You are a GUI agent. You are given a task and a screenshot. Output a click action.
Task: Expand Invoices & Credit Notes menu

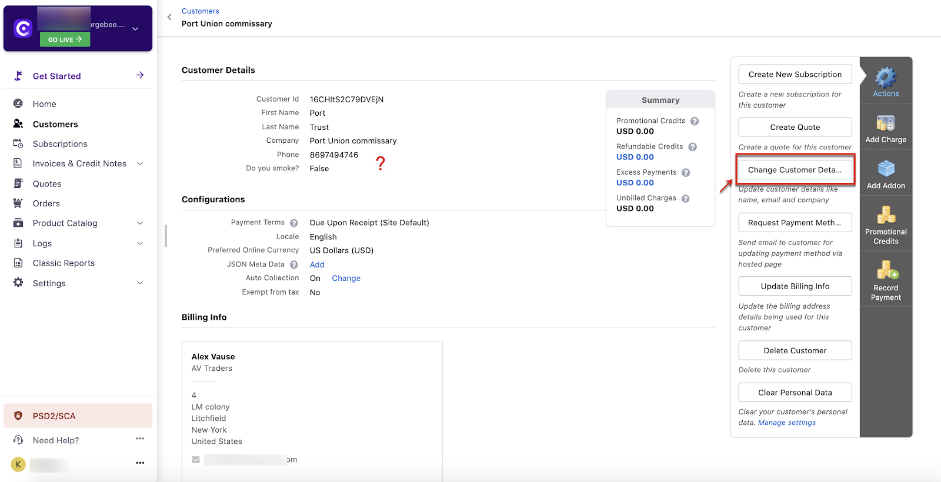tap(140, 163)
